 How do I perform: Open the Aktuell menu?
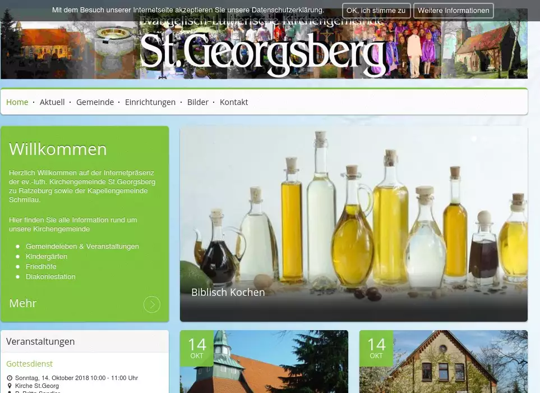pyautogui.click(x=52, y=102)
